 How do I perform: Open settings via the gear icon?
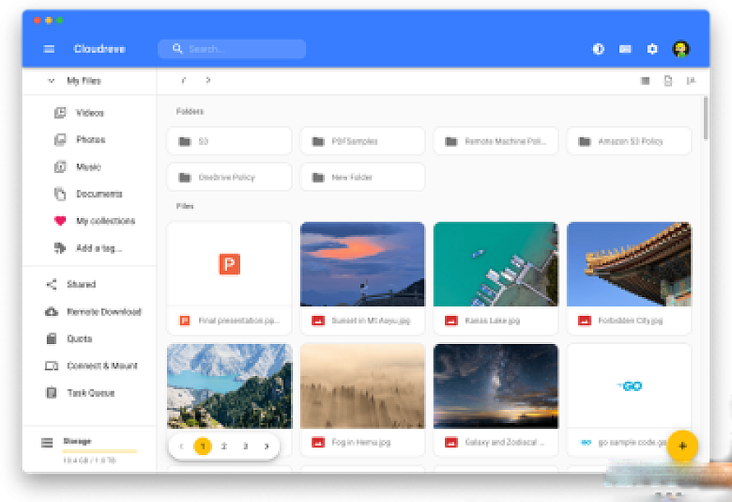tap(652, 49)
